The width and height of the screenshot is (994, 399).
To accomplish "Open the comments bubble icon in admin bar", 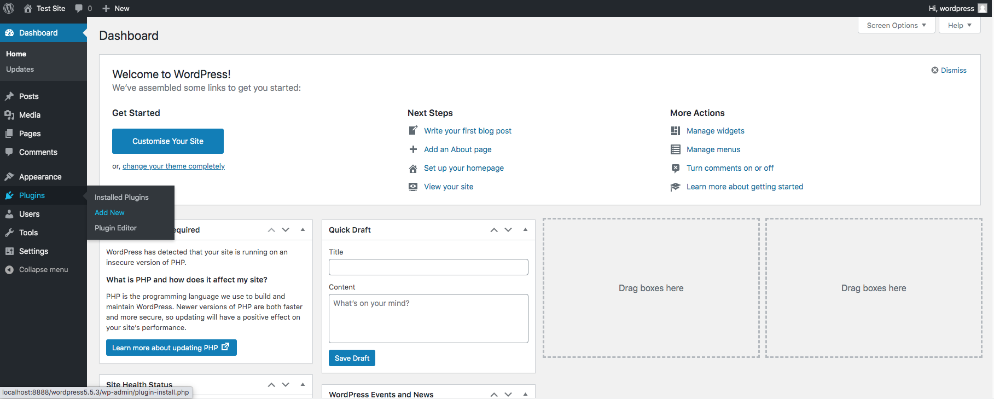I will click(x=79, y=8).
